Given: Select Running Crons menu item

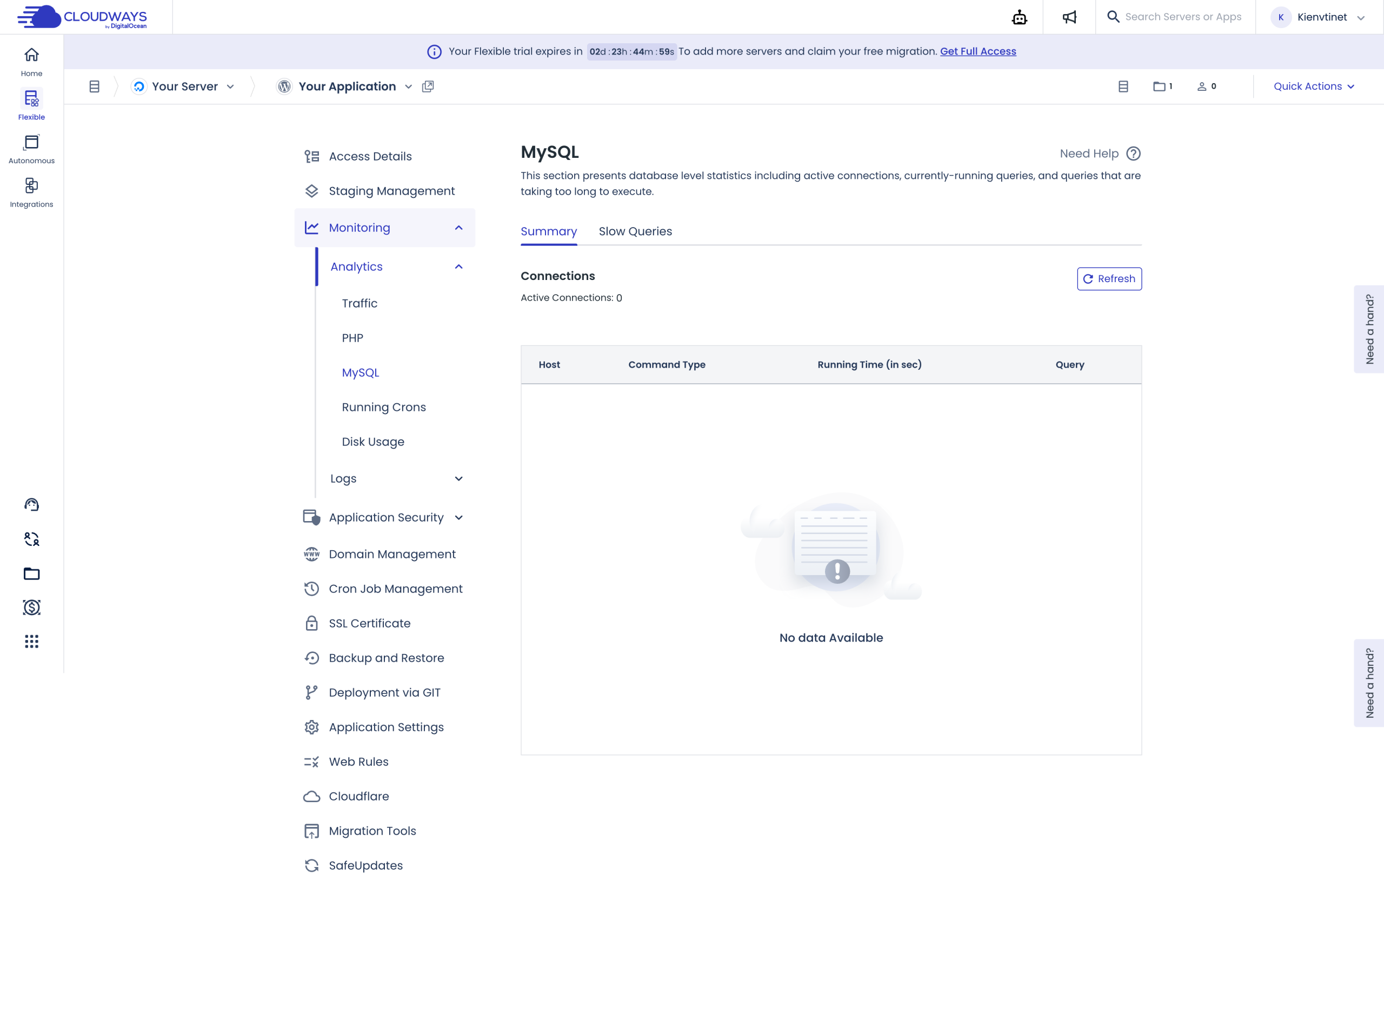Looking at the screenshot, I should click(x=384, y=406).
